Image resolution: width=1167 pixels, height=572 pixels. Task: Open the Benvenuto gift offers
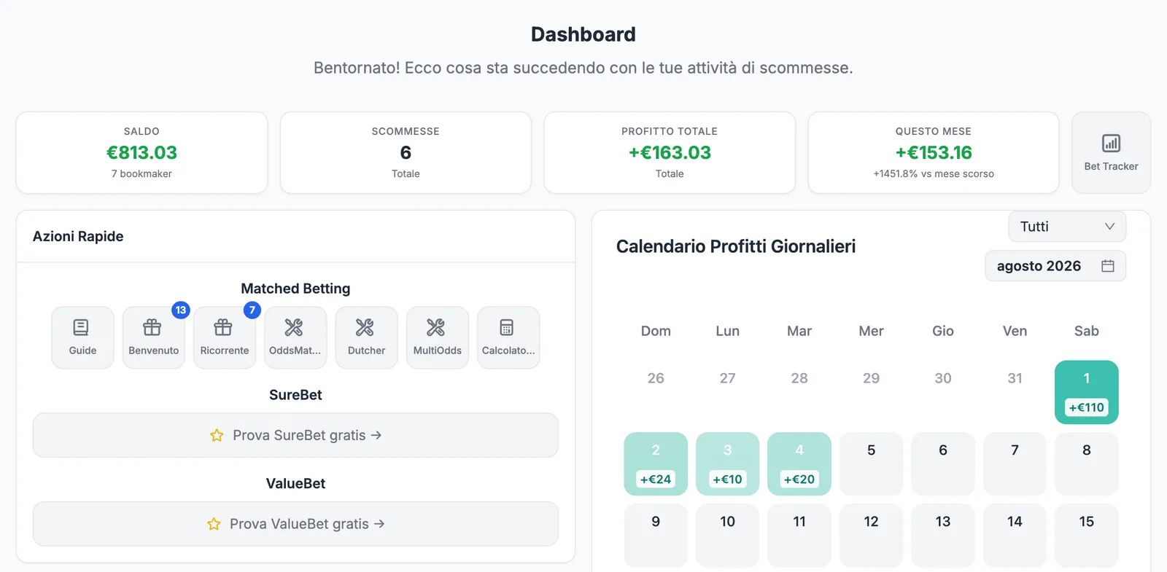153,337
